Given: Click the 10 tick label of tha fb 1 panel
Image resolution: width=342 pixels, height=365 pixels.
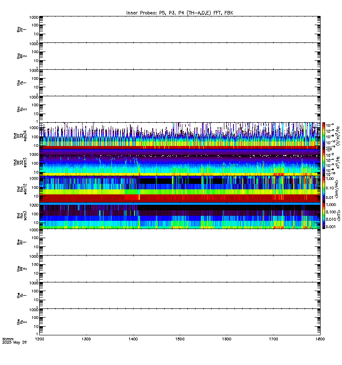Looking at the screenshot, I should tap(36, 87).
